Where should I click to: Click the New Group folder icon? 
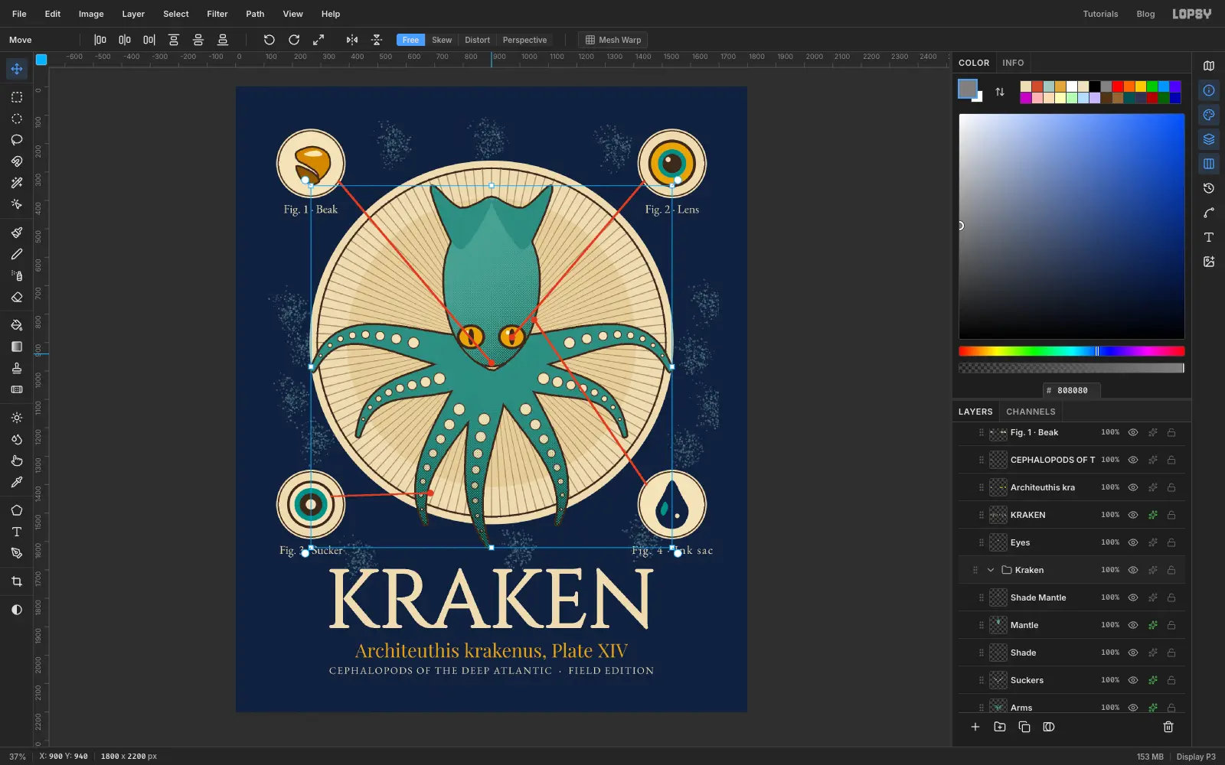click(1000, 727)
